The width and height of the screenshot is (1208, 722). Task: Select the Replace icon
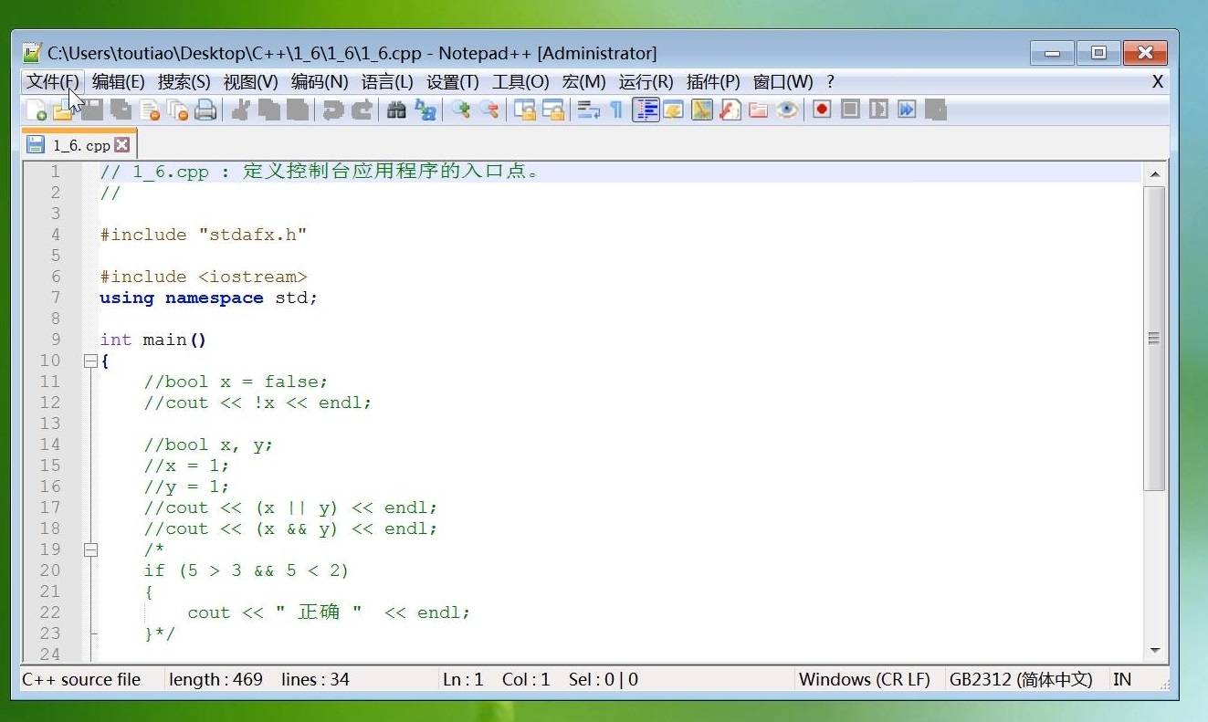point(424,110)
